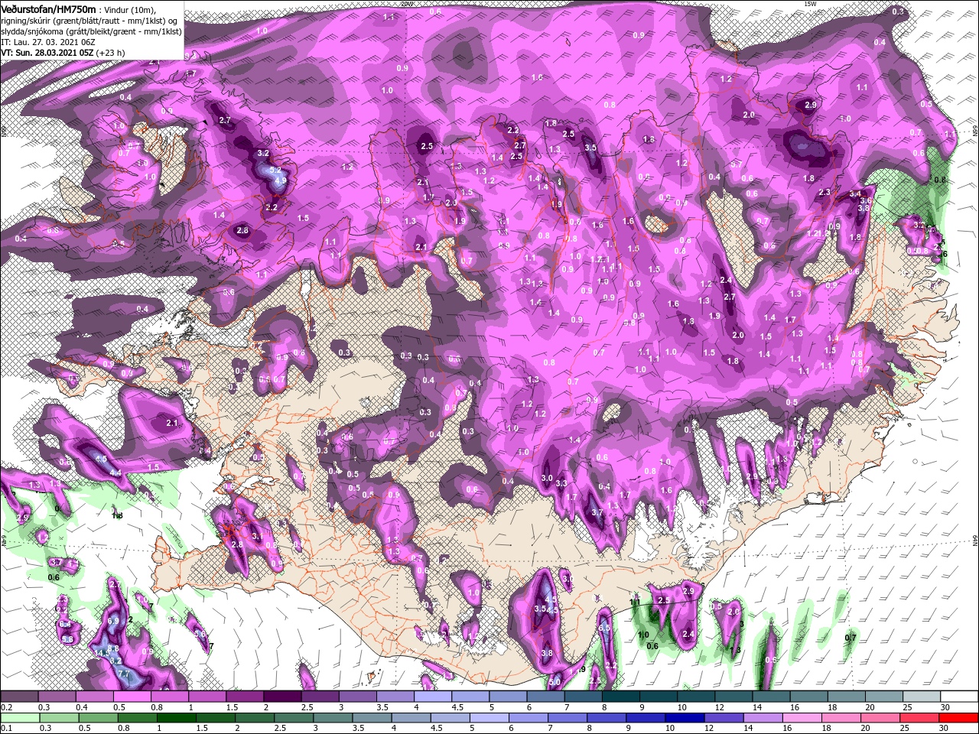Click the 20W longitude label
Viewport: 979px width, 734px height.
407,4
